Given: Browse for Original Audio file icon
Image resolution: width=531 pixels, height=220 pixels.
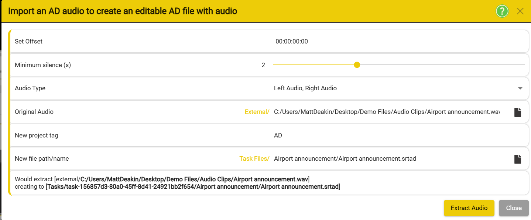Looking at the screenshot, I should tap(518, 112).
